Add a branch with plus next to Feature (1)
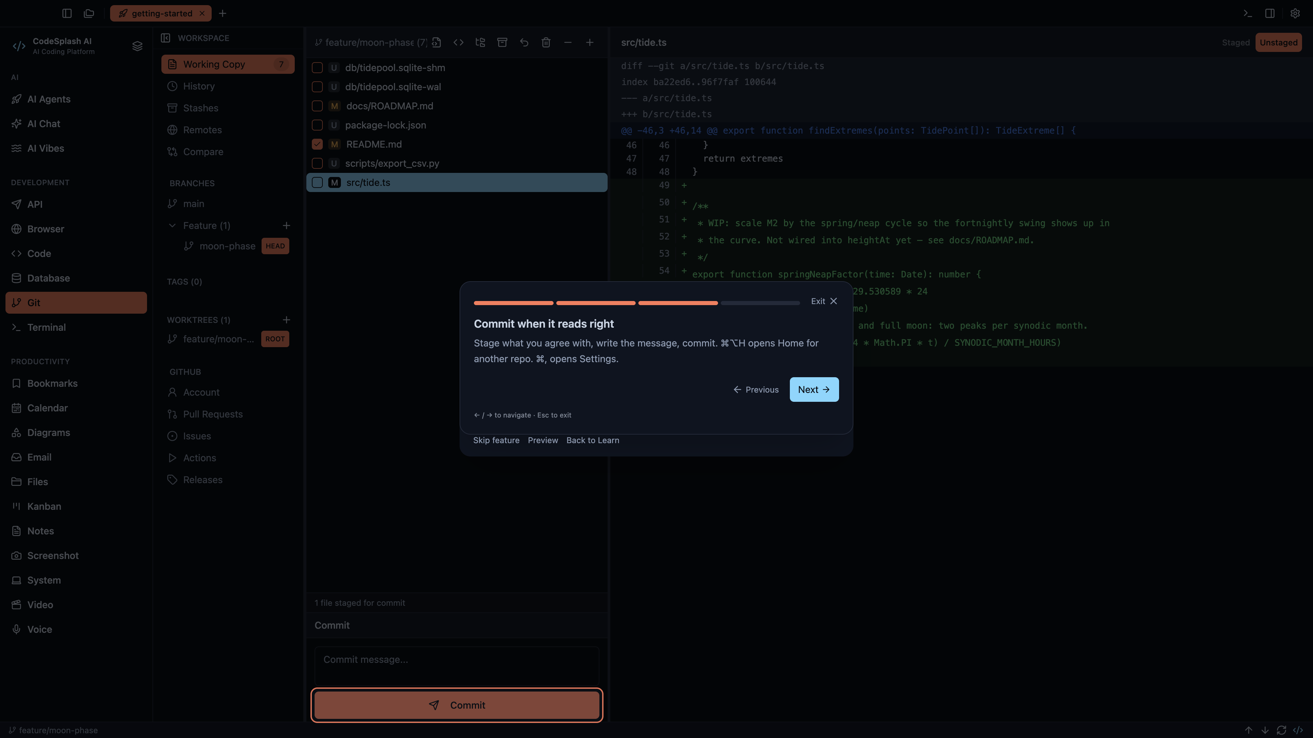This screenshot has height=738, width=1313. [287, 225]
